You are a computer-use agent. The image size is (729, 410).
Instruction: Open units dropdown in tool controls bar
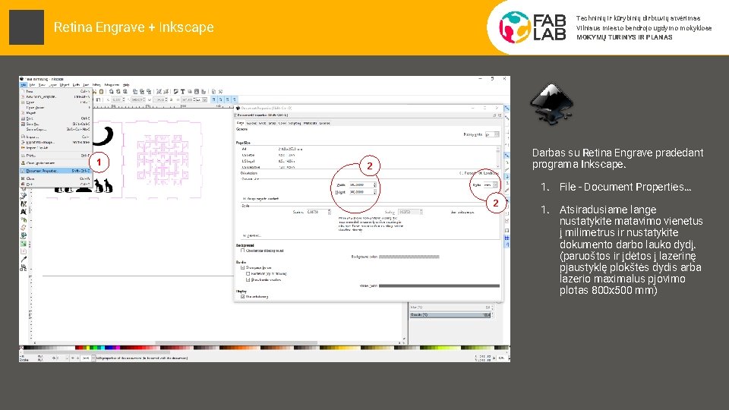[201, 100]
